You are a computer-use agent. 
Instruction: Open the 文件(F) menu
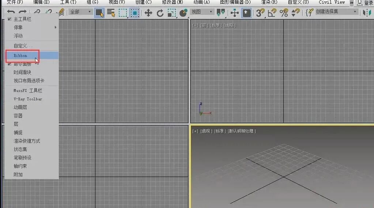15,3
